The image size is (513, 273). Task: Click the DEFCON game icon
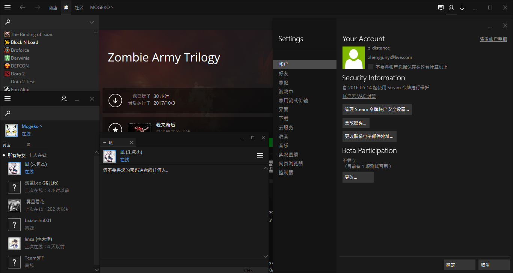[x=7, y=66]
